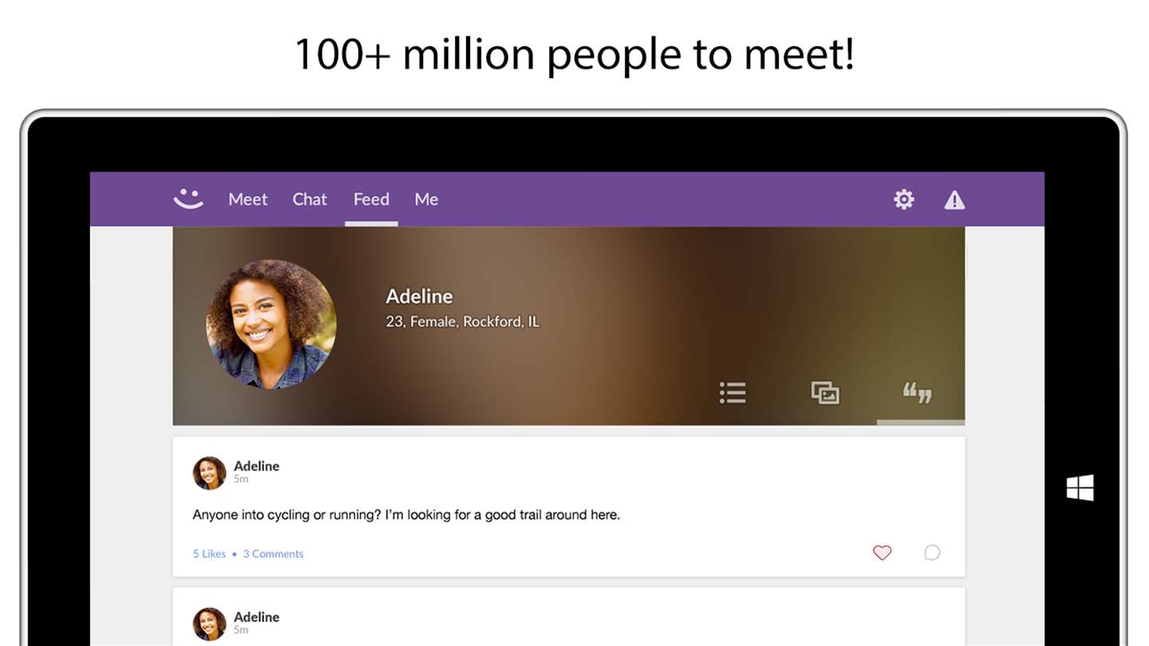Switch to the Chat tab
Viewport: 1149px width, 646px height.
click(310, 199)
